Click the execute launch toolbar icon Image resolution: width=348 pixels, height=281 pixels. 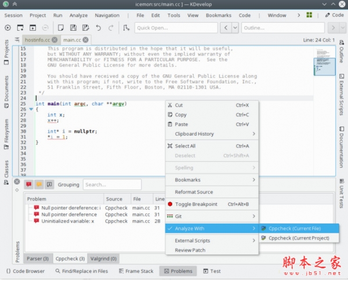[x=8, y=27]
